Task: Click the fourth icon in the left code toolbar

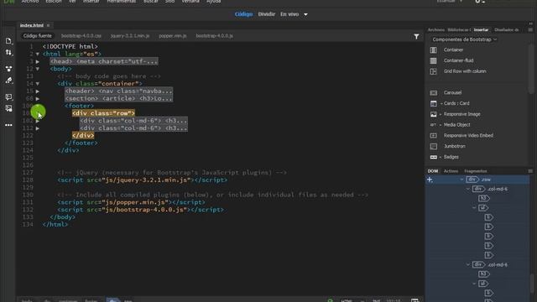Action: coord(8,81)
